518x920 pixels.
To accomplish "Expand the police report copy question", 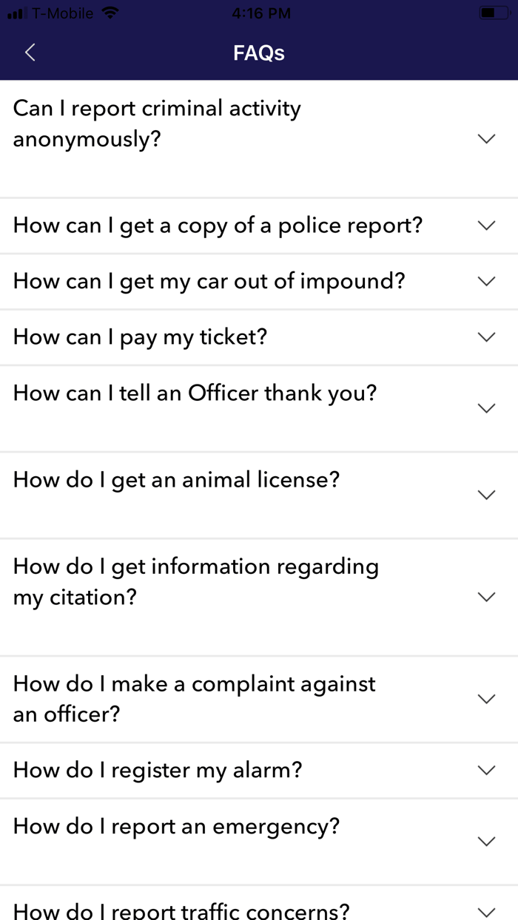I will [x=486, y=225].
